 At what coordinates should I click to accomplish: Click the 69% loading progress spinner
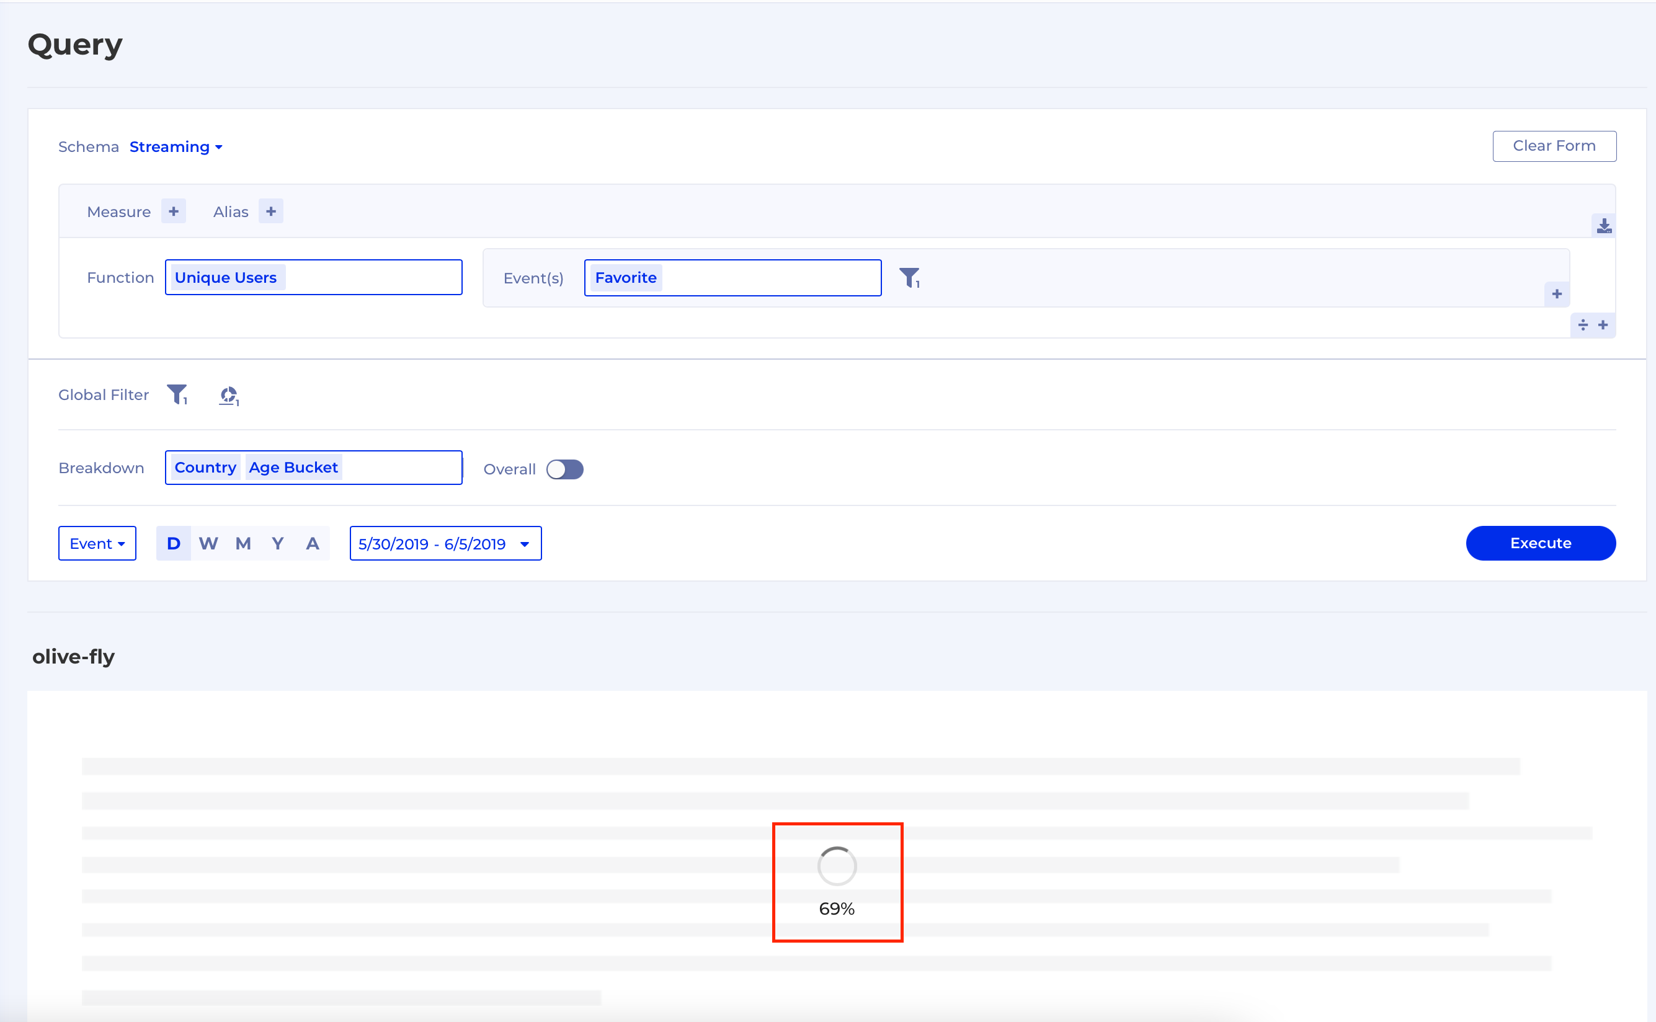click(x=837, y=866)
